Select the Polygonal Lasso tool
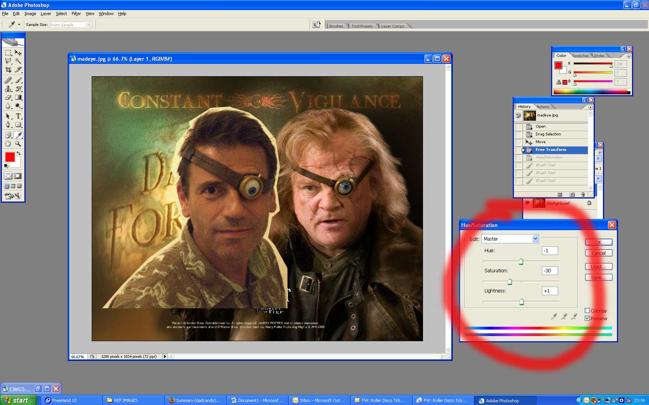The image size is (649, 405). [x=8, y=61]
